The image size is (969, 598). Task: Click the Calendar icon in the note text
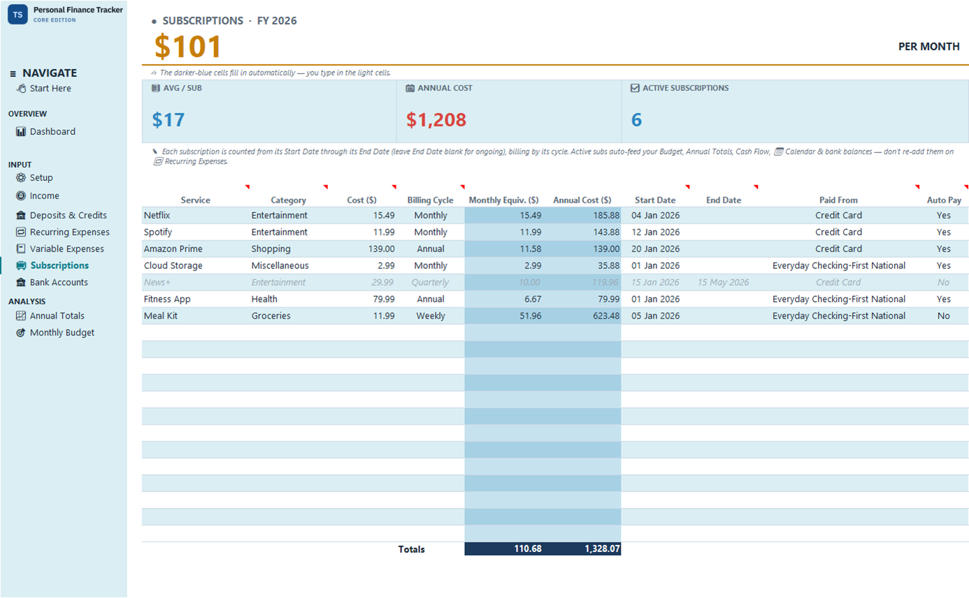[779, 152]
